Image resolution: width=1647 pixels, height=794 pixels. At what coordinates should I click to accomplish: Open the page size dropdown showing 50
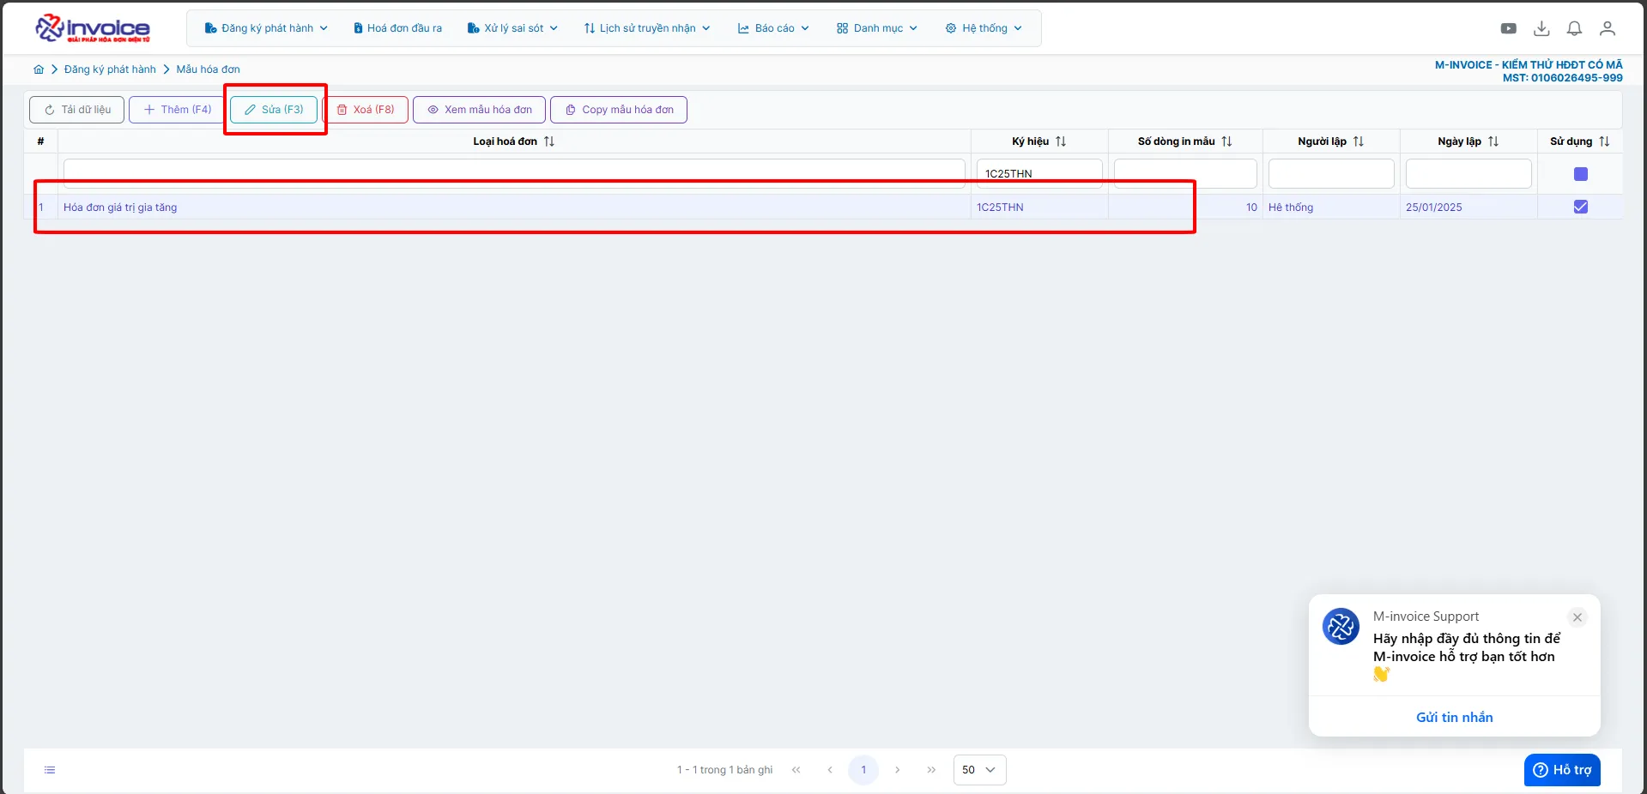pyautogui.click(x=979, y=770)
